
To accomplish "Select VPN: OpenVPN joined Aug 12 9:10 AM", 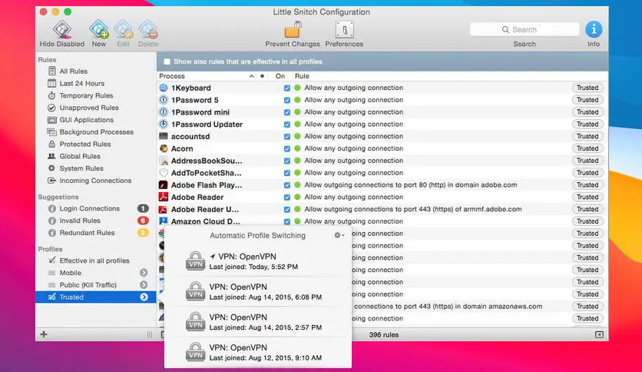I will pyautogui.click(x=258, y=352).
